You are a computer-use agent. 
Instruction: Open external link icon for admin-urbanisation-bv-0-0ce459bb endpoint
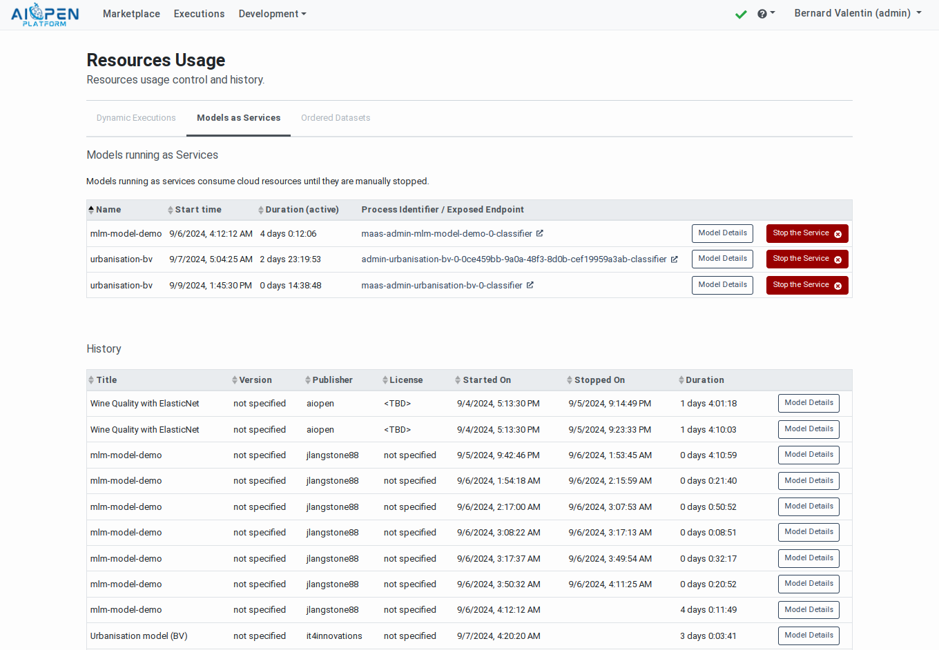[674, 259]
